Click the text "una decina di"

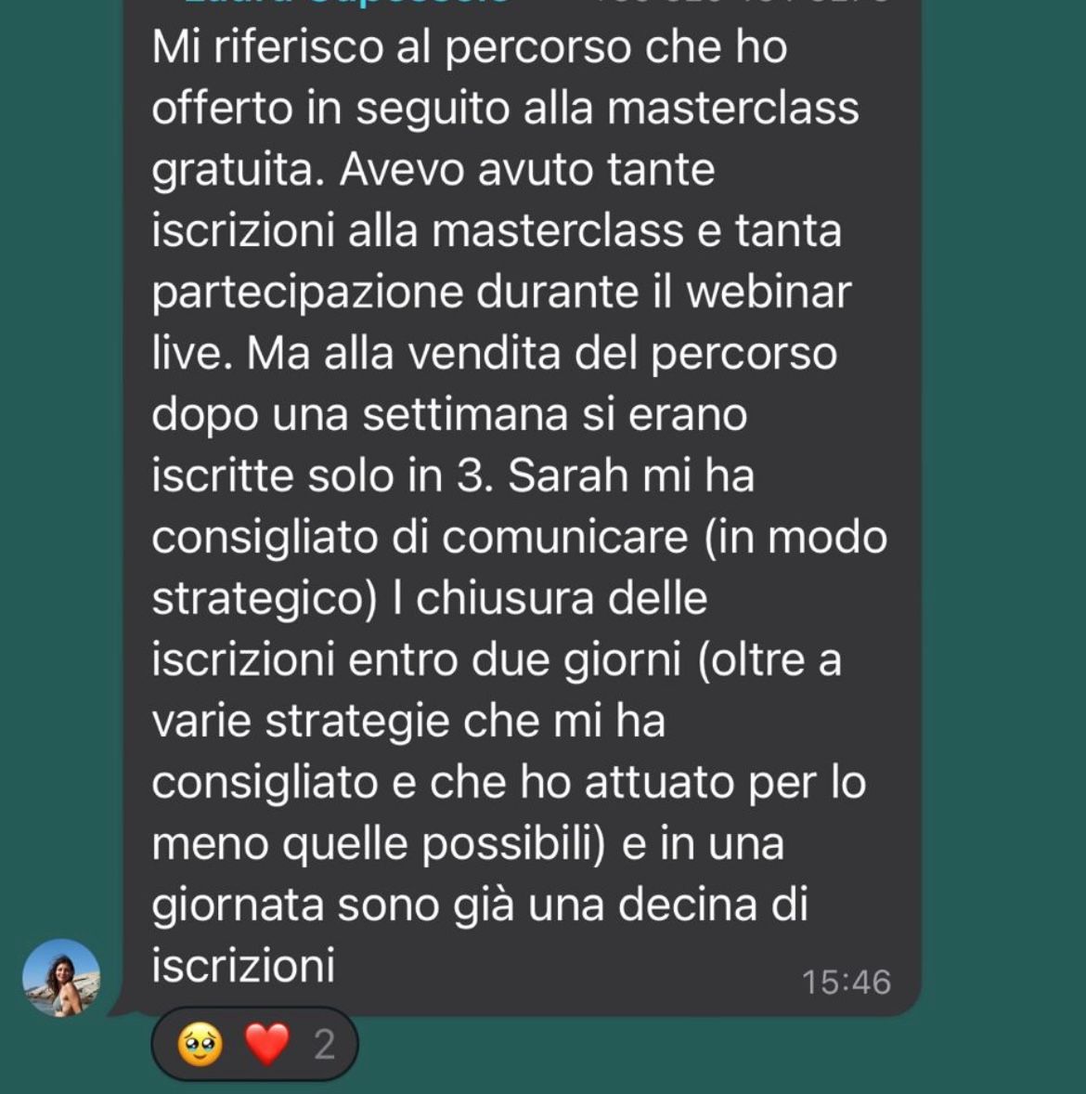pos(667,905)
